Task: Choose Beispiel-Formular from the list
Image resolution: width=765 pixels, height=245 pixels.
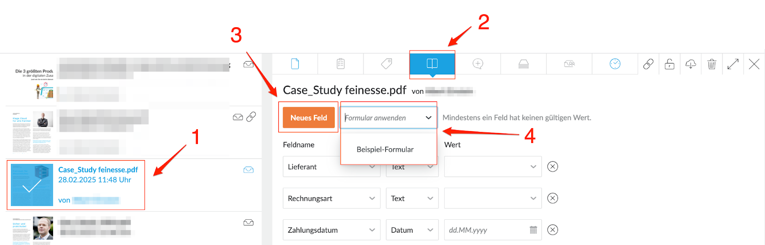Action: pyautogui.click(x=385, y=149)
